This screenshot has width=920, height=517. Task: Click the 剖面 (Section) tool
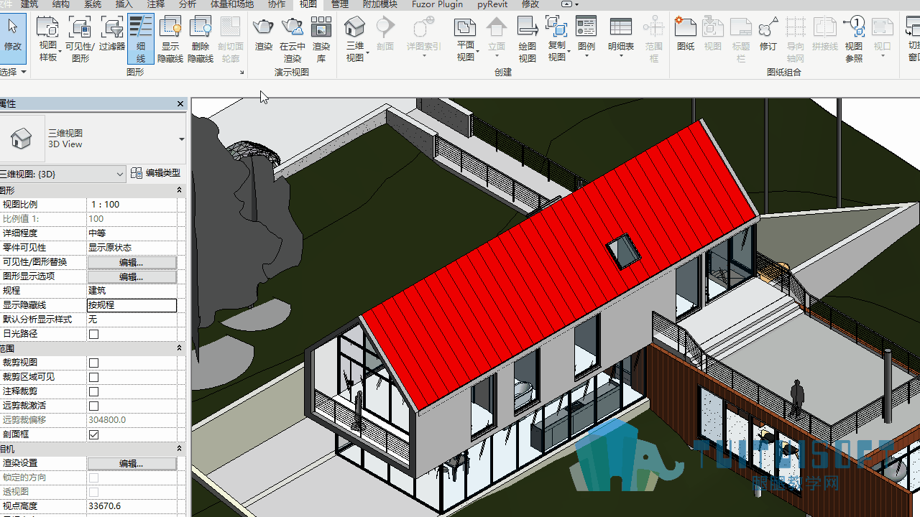coord(385,34)
